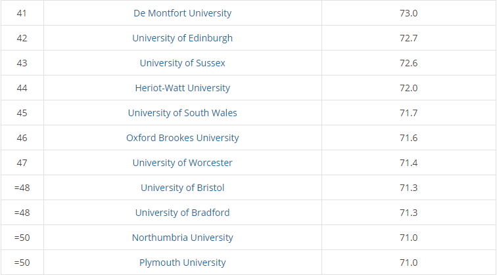
Task: Click the Oxford Brookes University link
Action: [182, 138]
